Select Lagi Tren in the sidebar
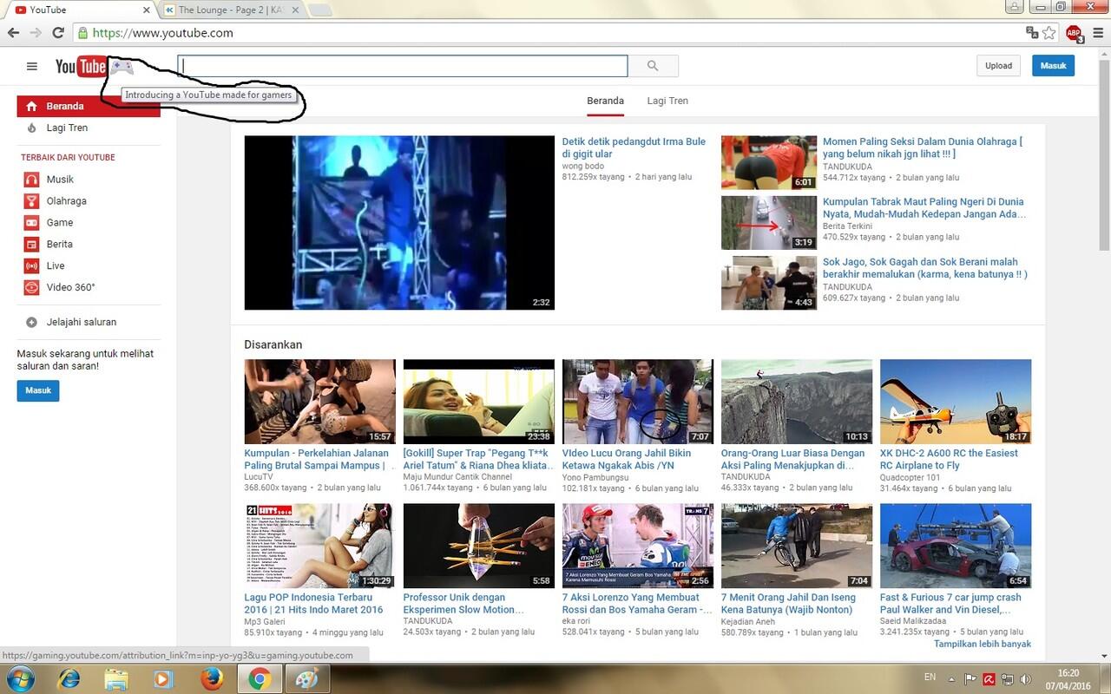 point(89,128)
